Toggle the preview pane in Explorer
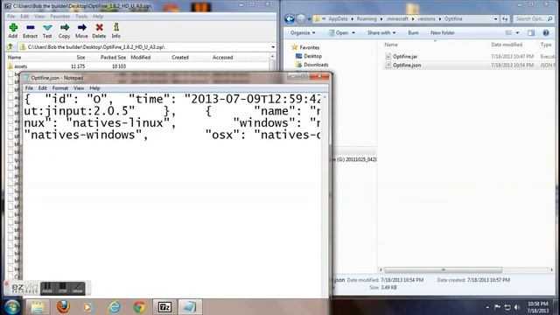The width and height of the screenshot is (560, 315). pyautogui.click(x=531, y=33)
